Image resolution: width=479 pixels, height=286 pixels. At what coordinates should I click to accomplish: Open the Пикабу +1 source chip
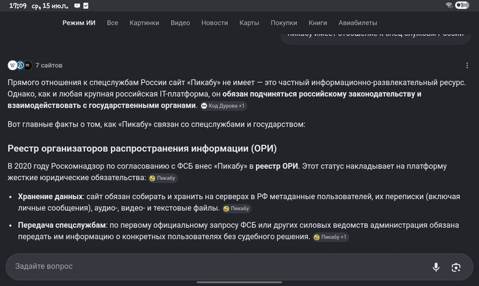(x=331, y=237)
